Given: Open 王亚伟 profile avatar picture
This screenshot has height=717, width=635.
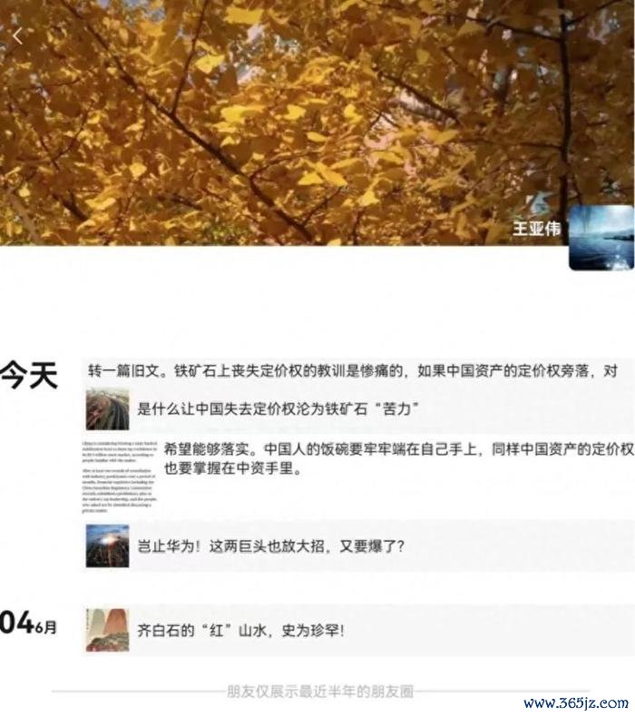Looking at the screenshot, I should tap(601, 237).
